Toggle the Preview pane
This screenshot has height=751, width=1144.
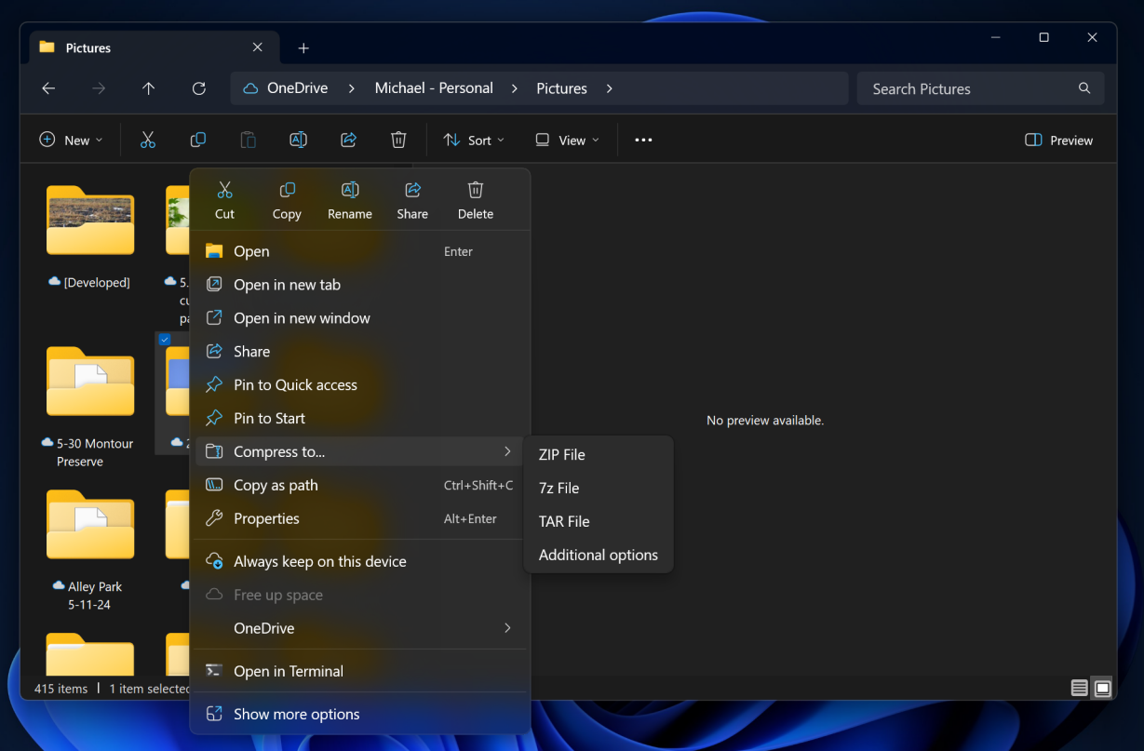pos(1058,140)
